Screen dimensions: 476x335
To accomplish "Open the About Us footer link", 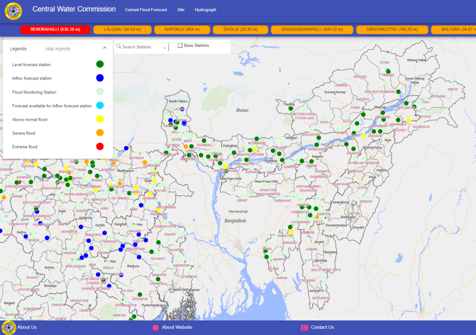I will pyautogui.click(x=27, y=327).
